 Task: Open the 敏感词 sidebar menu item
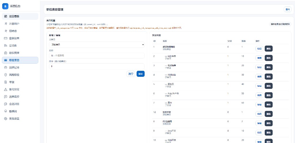[20, 111]
